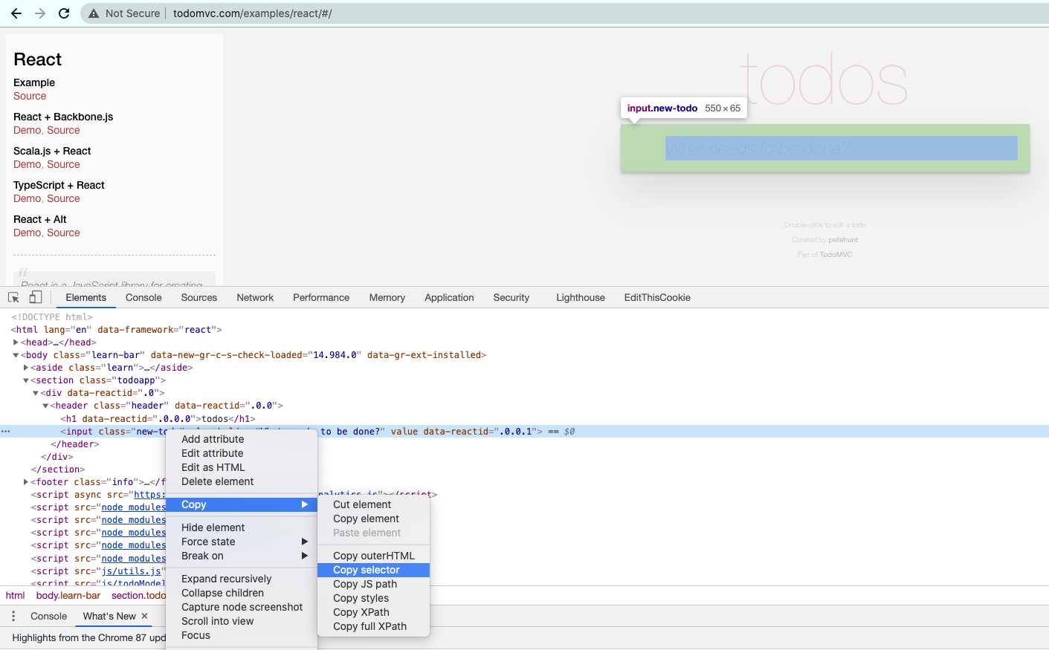Open the Application tab

[x=449, y=297]
